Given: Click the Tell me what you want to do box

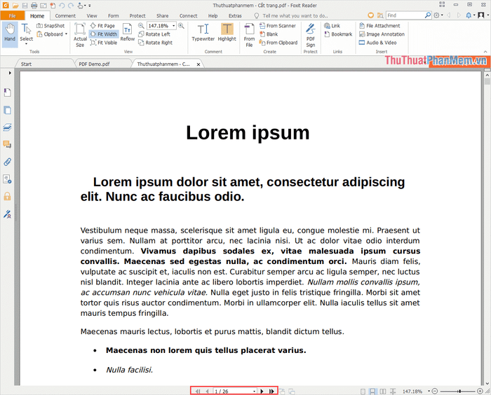Looking at the screenshot, I should click(291, 15).
